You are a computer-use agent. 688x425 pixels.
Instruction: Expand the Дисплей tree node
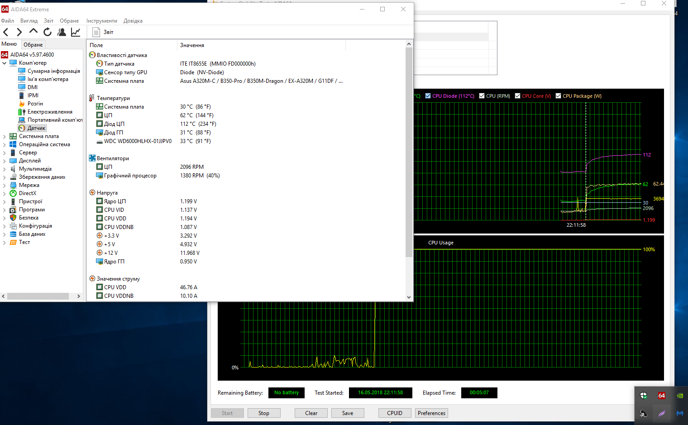coord(5,161)
